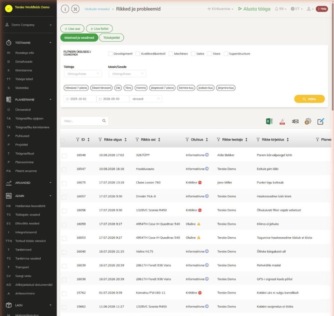Image resolution: width=334 pixels, height=316 pixels.
Task: Tick the Machines filter checkbox
Action: pyautogui.click(x=171, y=54)
